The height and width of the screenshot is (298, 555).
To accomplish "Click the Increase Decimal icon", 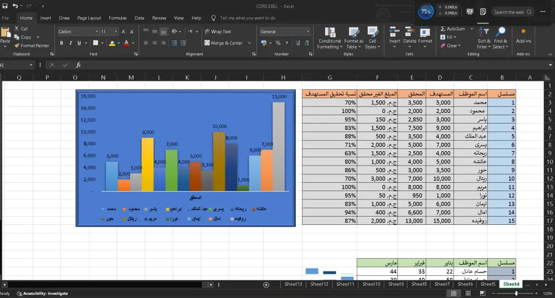I will (x=297, y=43).
